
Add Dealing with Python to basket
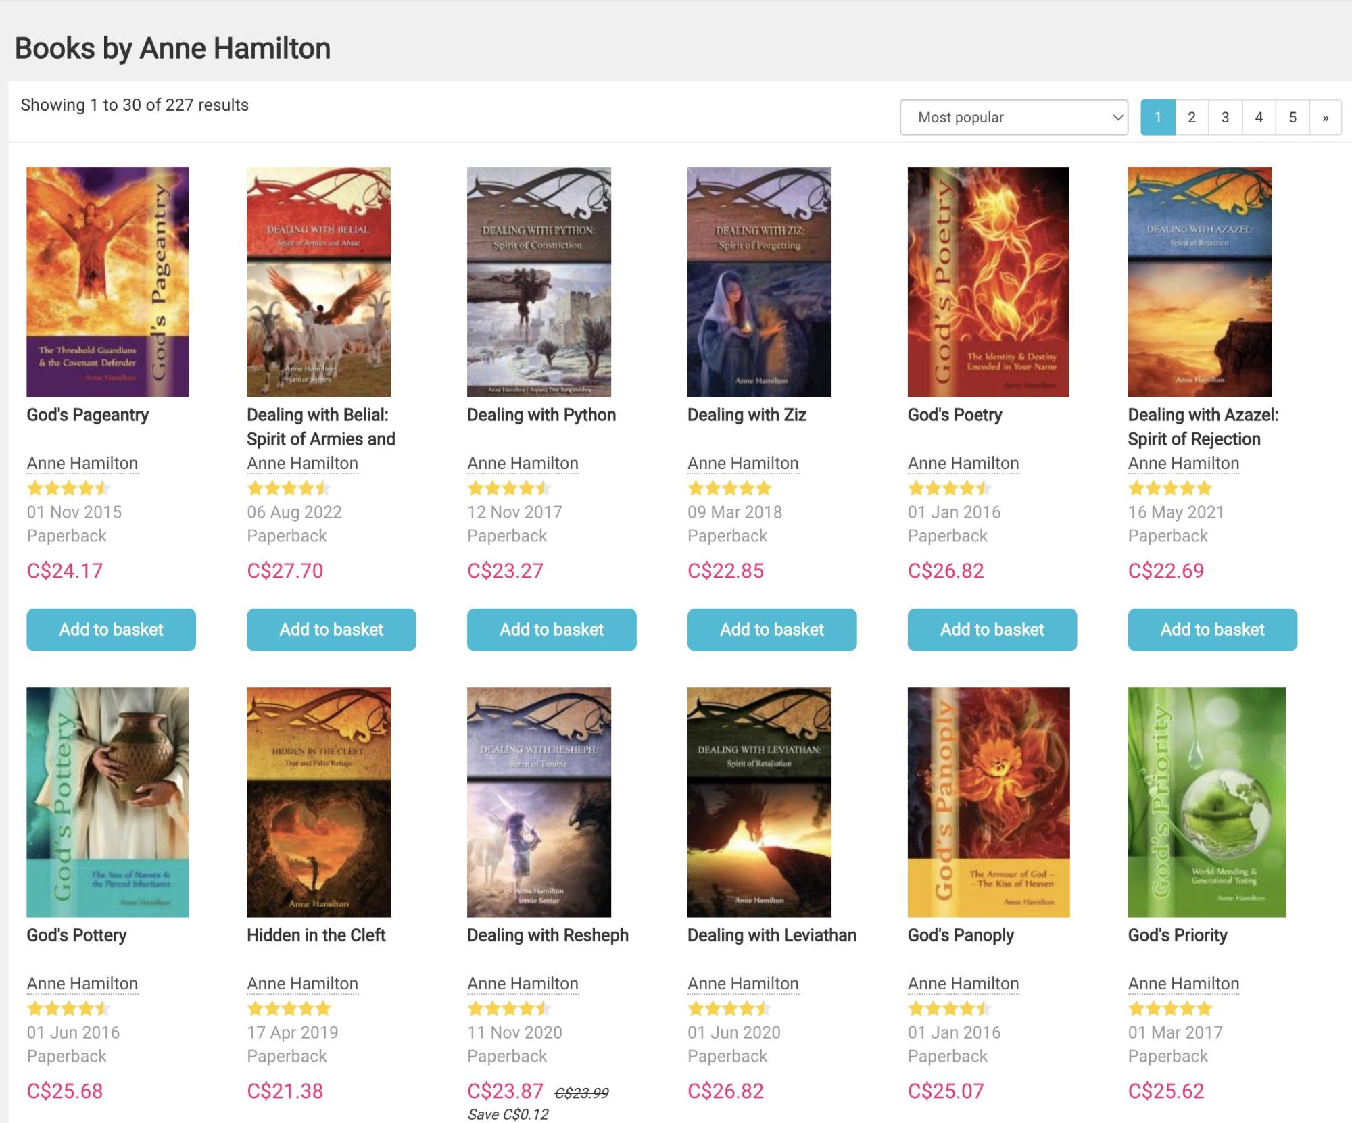pyautogui.click(x=552, y=630)
